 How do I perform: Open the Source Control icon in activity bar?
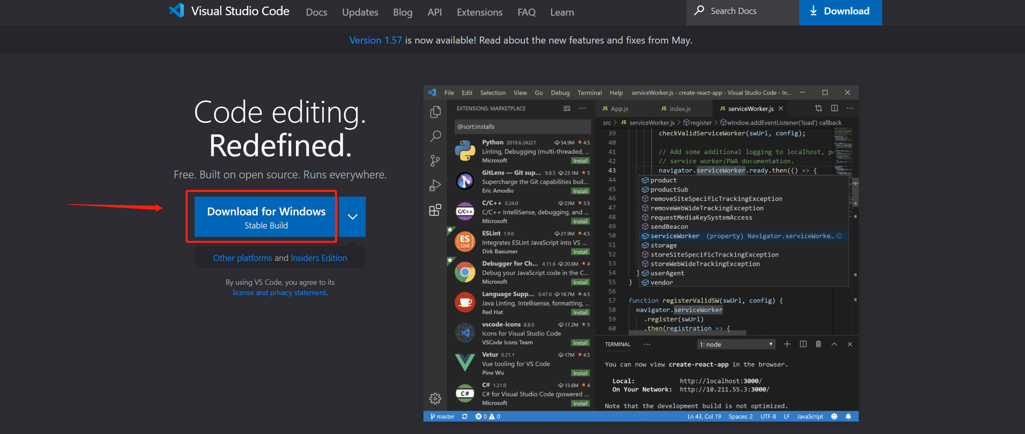[435, 161]
